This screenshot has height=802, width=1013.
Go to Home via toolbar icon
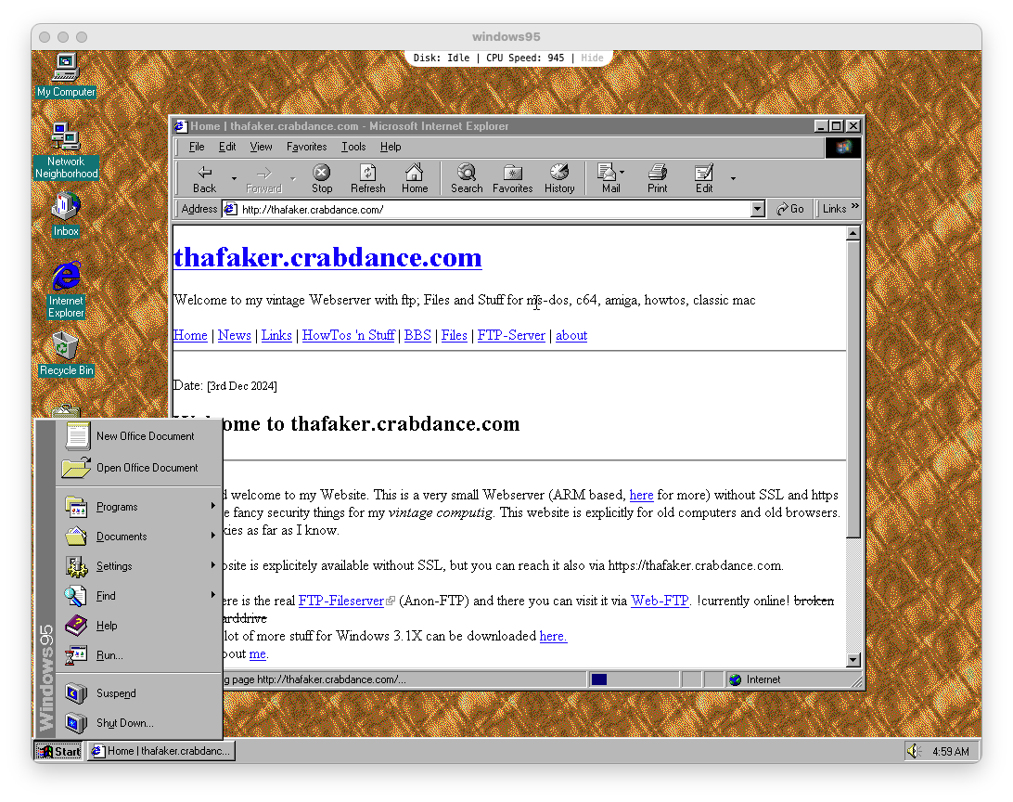pyautogui.click(x=415, y=173)
